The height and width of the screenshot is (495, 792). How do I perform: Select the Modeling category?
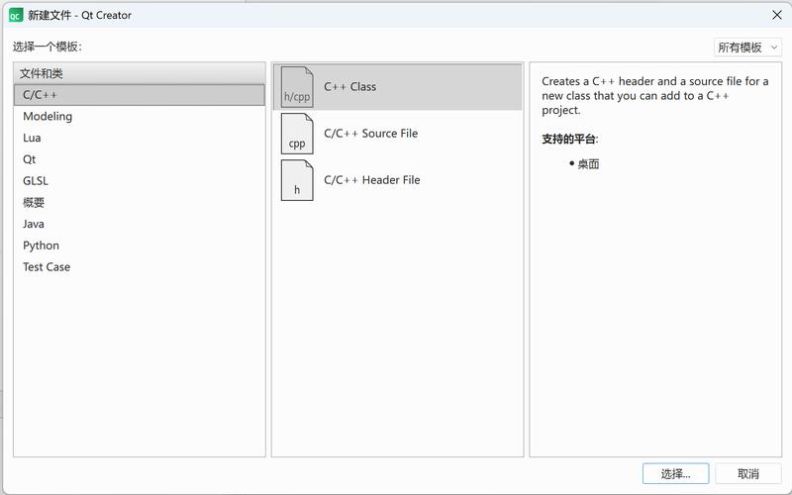click(140, 116)
